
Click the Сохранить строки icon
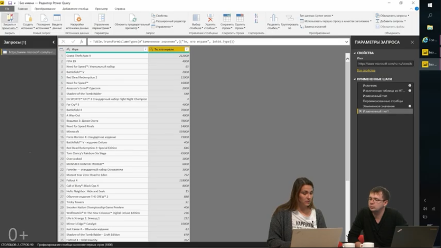coord(227,18)
